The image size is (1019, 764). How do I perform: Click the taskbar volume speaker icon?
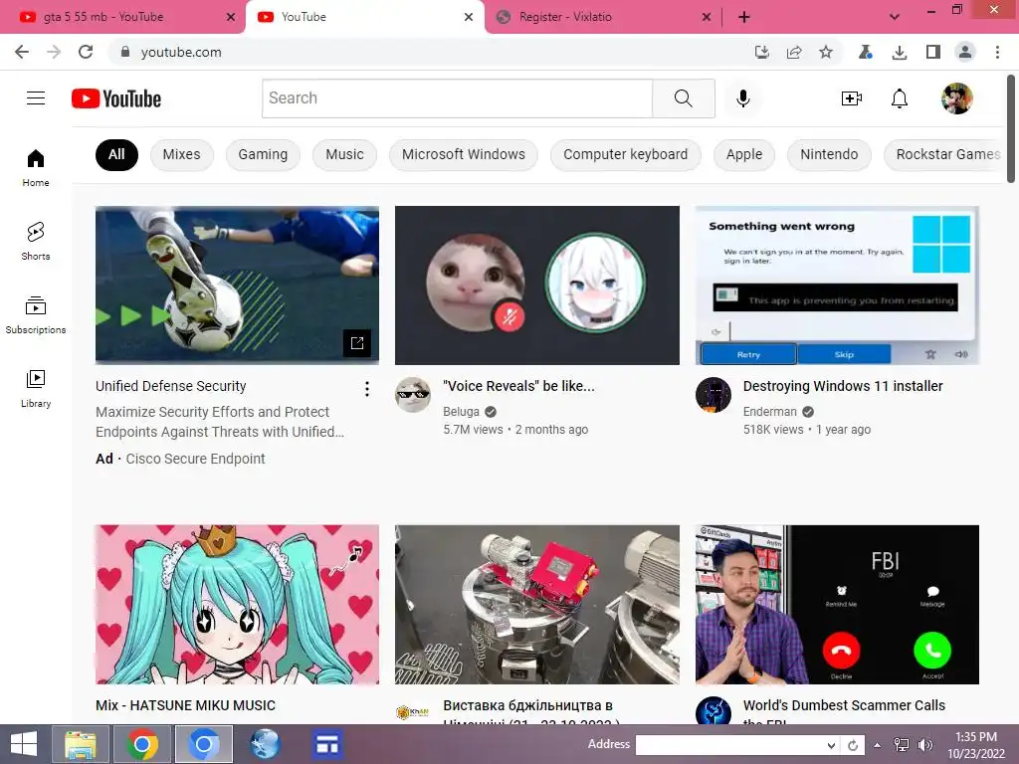(924, 745)
